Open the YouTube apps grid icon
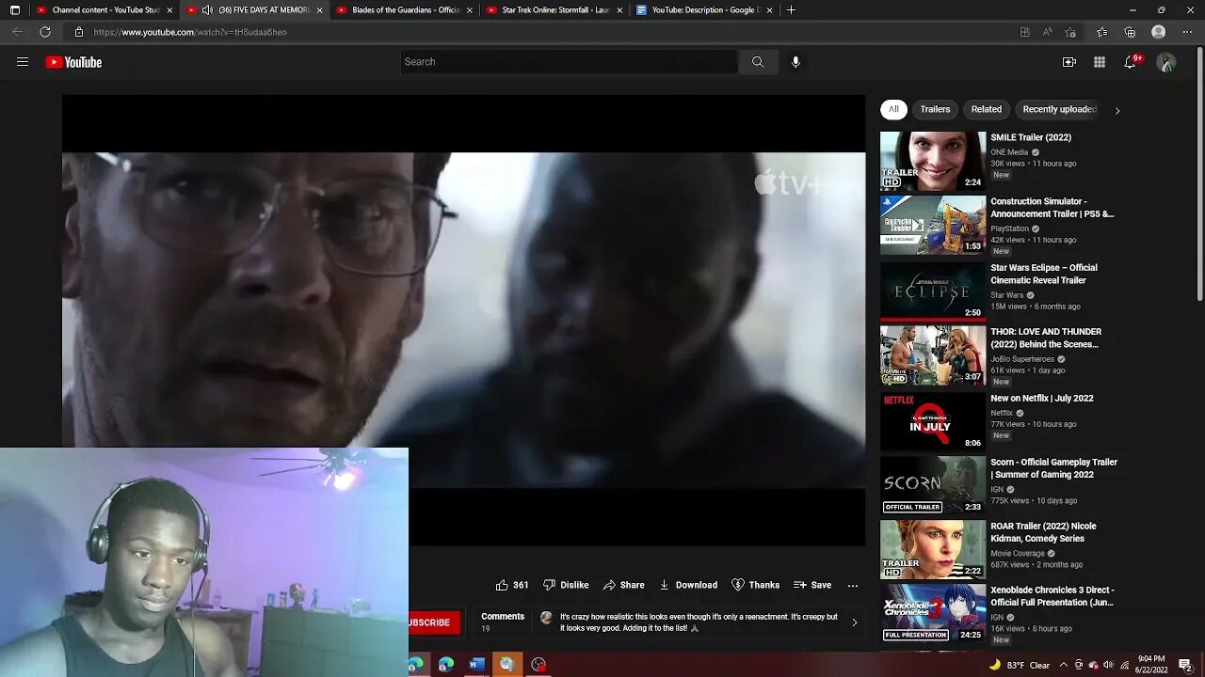 pyautogui.click(x=1100, y=62)
